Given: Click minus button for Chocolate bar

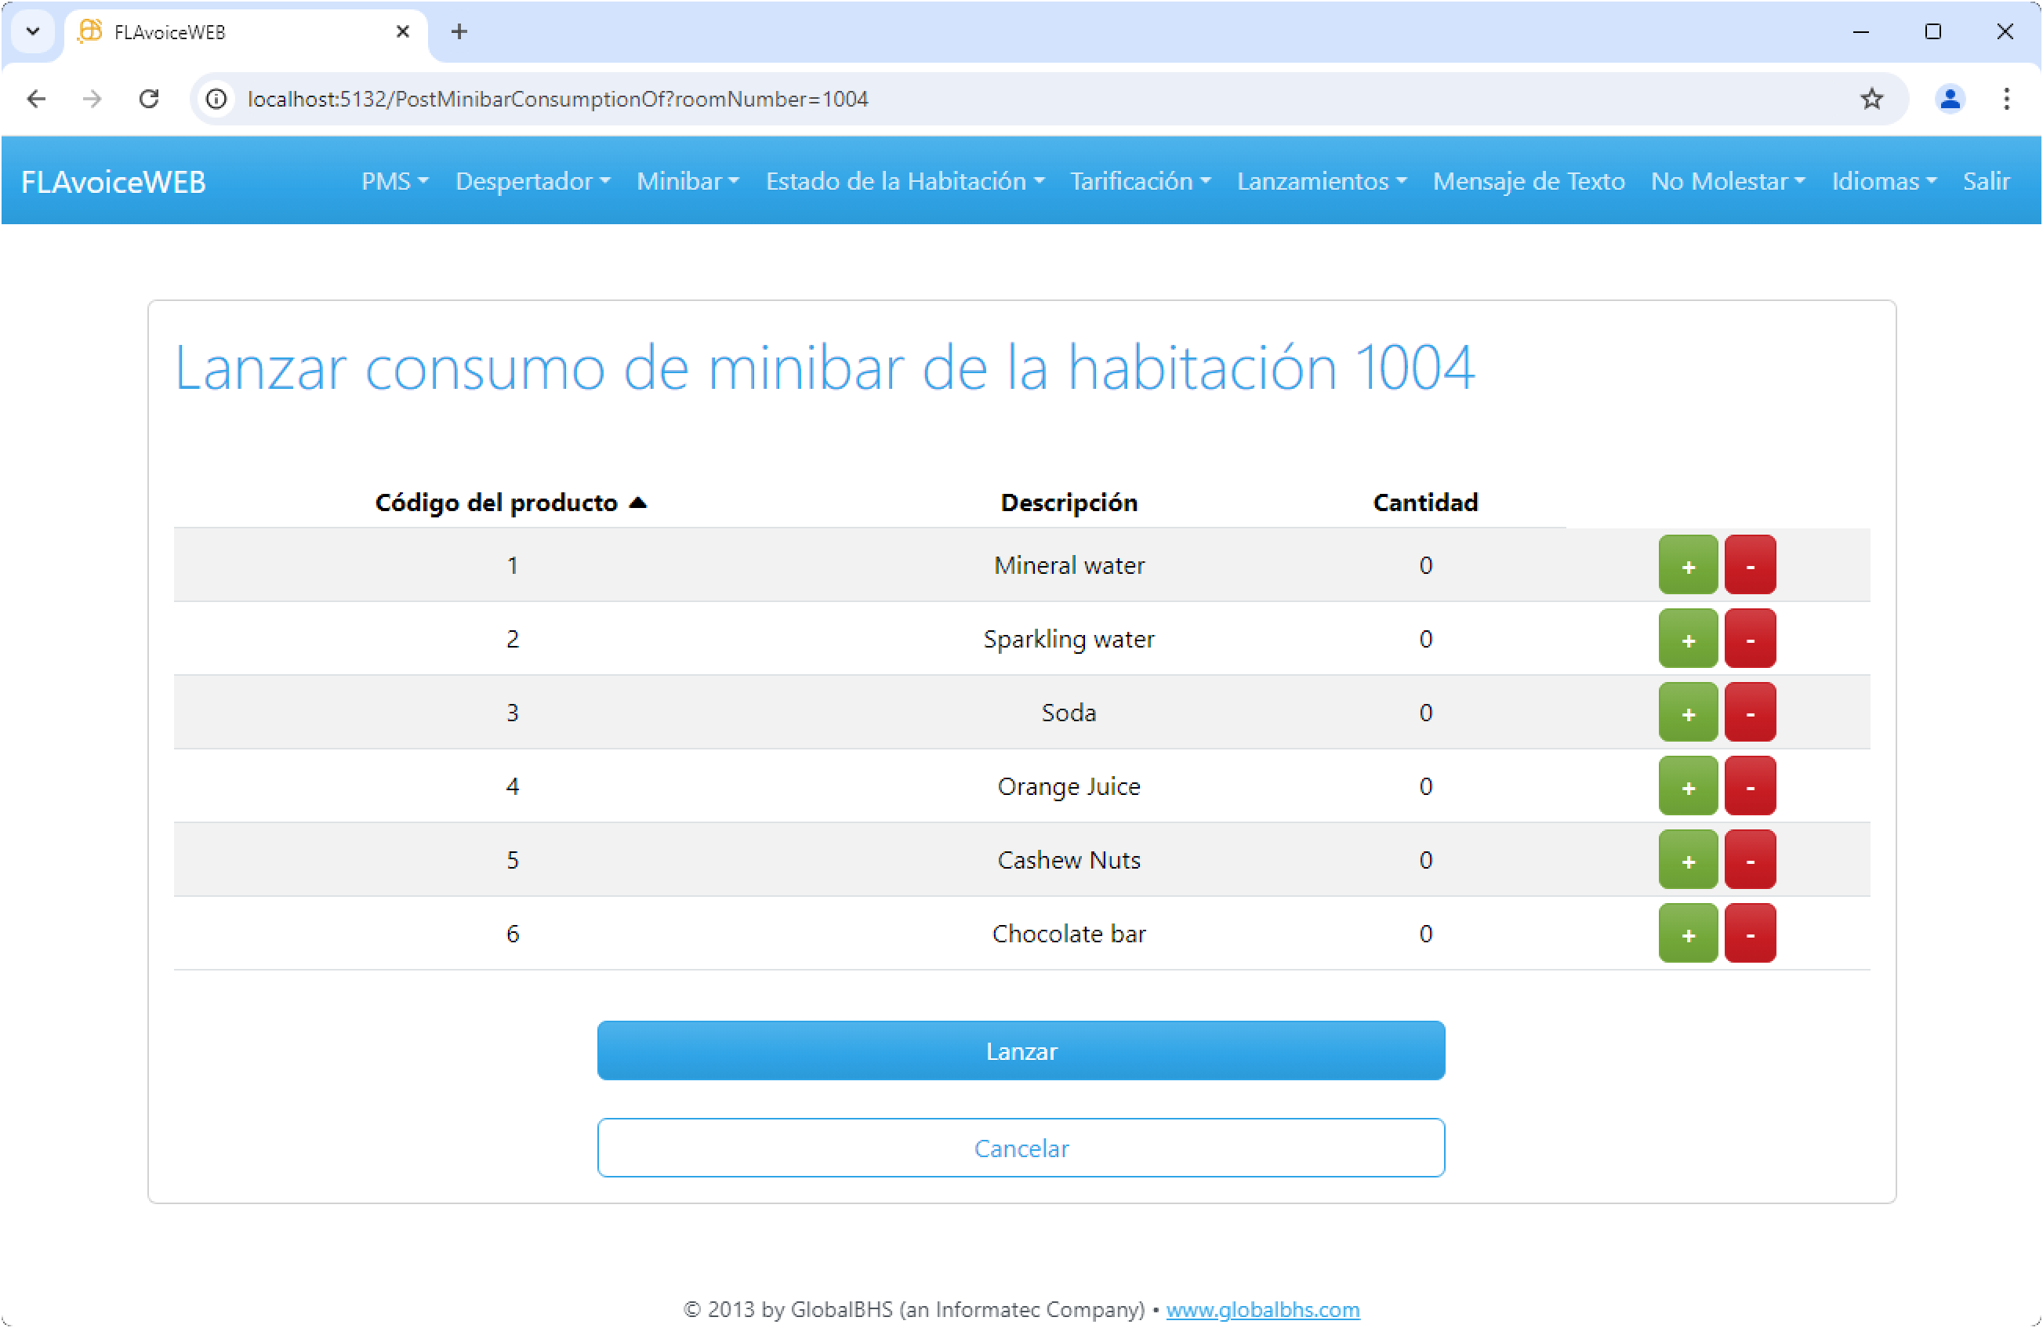Looking at the screenshot, I should [1750, 933].
